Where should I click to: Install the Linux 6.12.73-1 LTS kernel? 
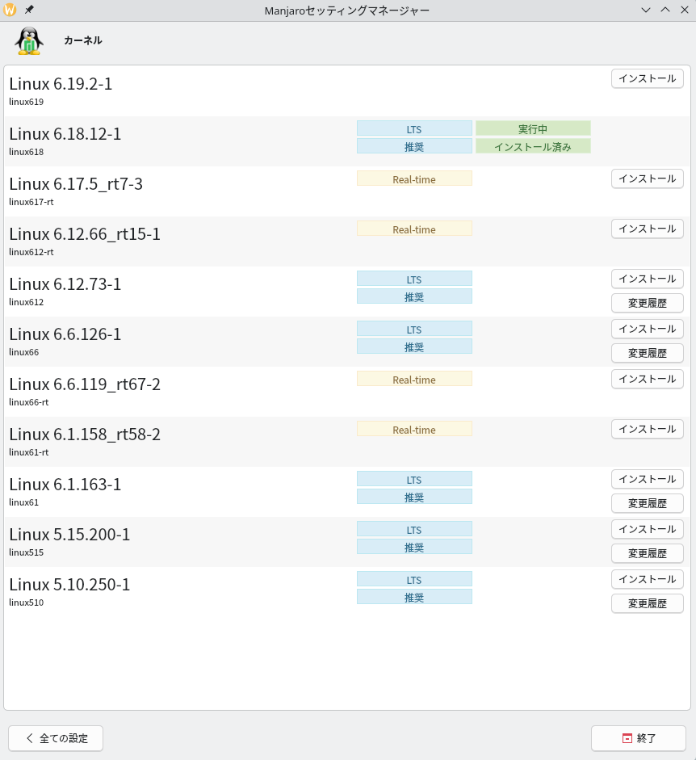pyautogui.click(x=647, y=279)
